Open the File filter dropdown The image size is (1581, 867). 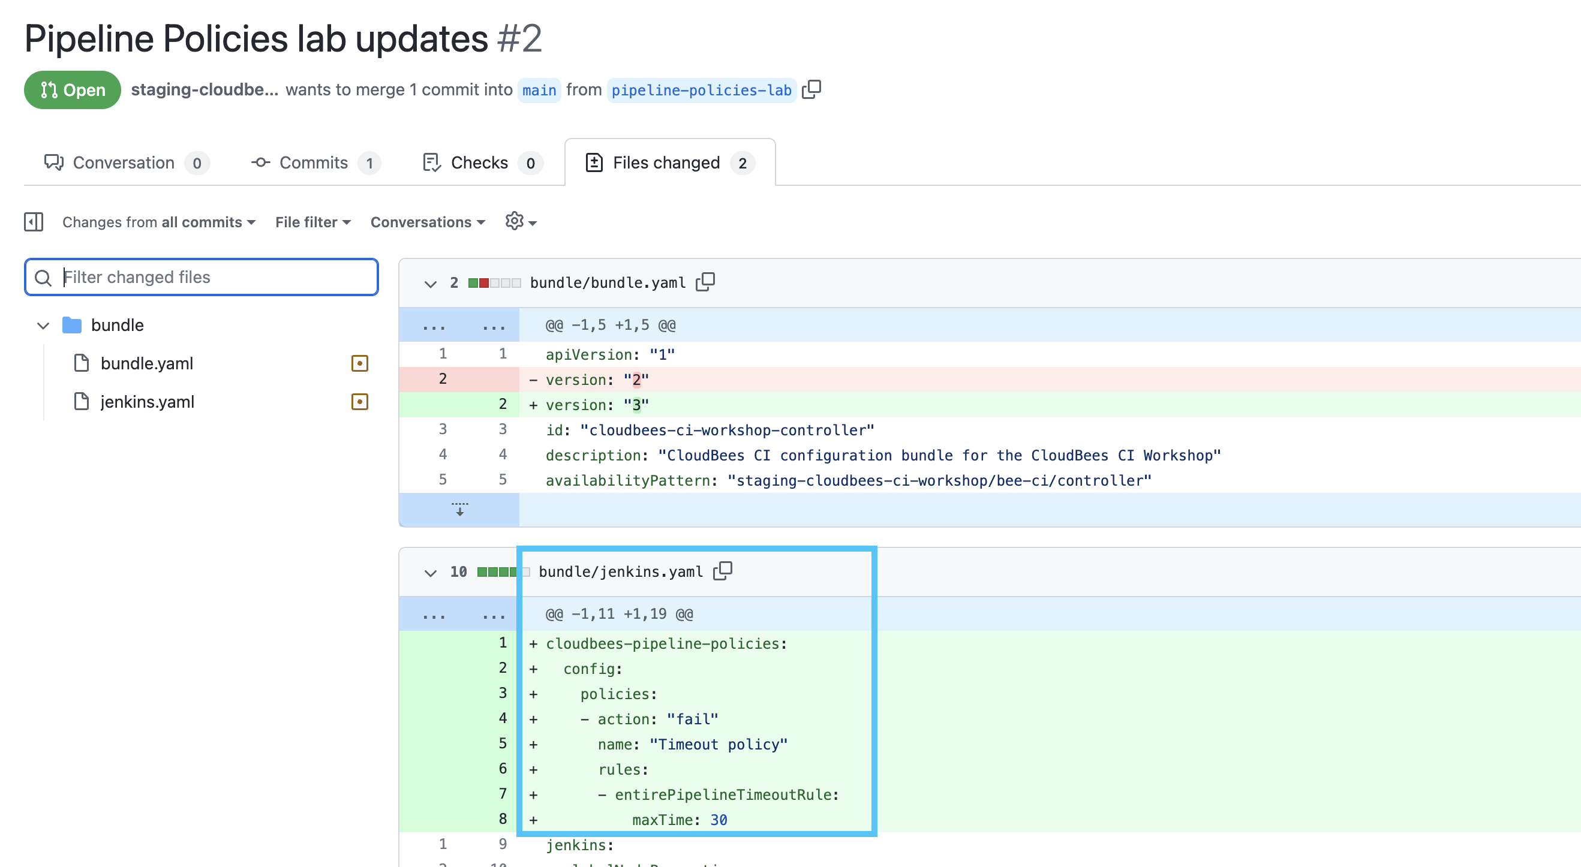pyautogui.click(x=313, y=222)
